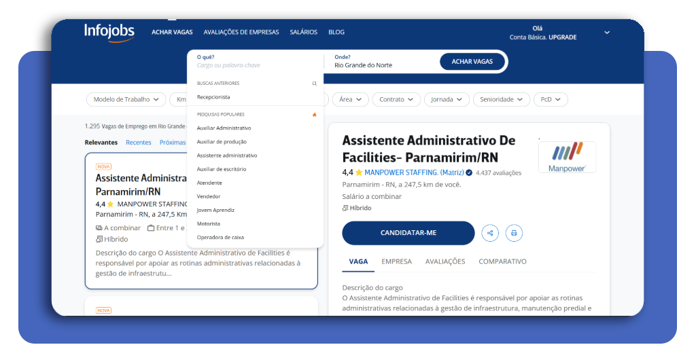Click the Manpower company logo
696x364 pixels.
567,157
